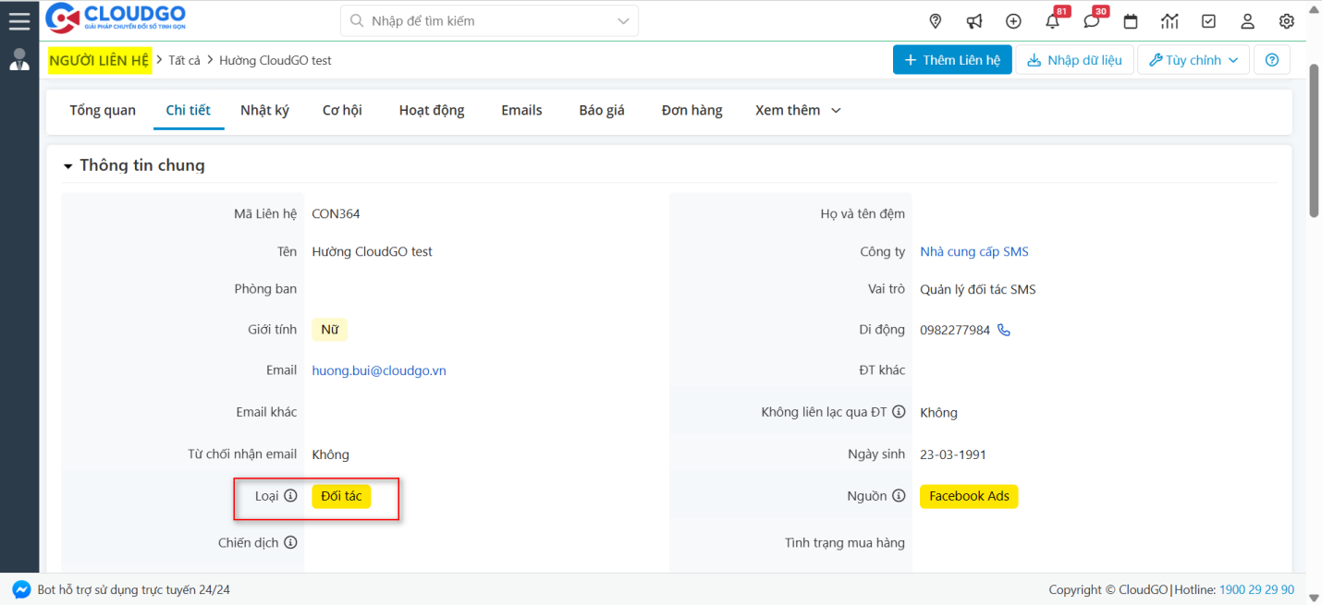Screen dimensions: 1322x605
Task: Collapse the Thông tin chung section
Action: (67, 165)
